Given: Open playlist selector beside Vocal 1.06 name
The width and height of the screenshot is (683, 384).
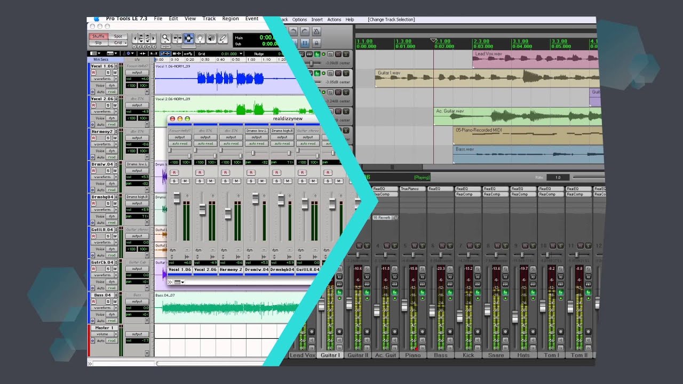Looking at the screenshot, I should (116, 66).
